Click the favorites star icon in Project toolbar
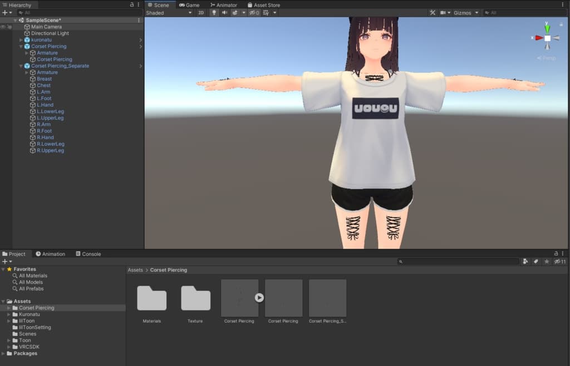 (546, 261)
